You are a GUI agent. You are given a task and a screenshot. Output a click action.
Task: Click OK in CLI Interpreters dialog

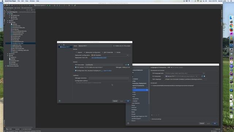pos(128,101)
